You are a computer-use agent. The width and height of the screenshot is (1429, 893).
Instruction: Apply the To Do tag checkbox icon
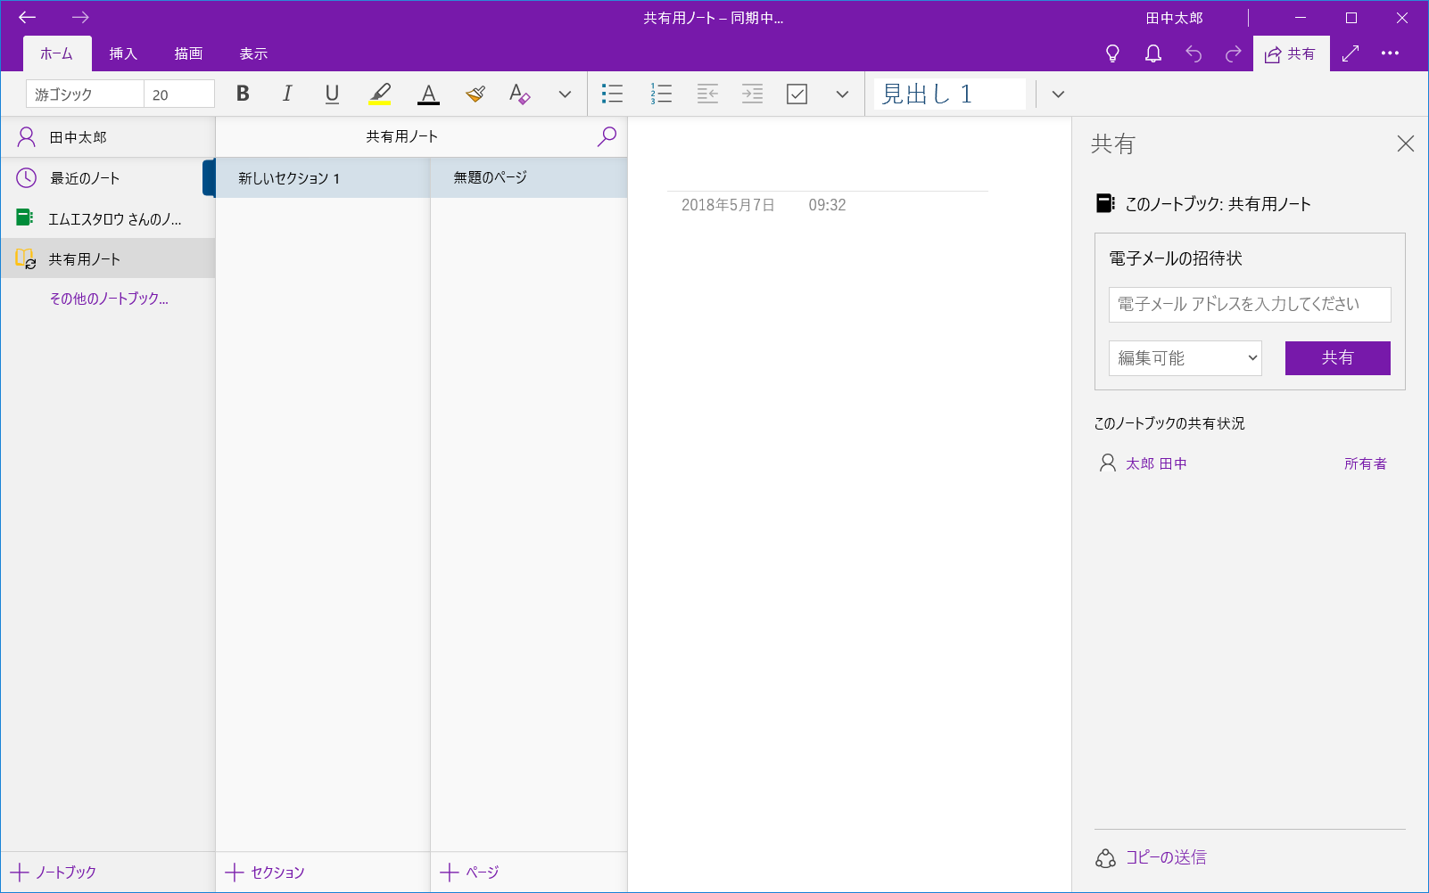click(x=797, y=94)
